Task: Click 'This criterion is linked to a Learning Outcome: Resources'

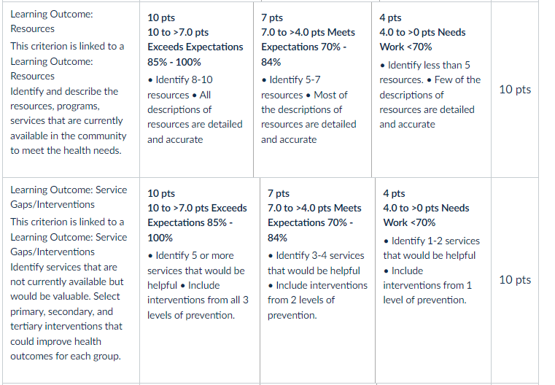Action: 67,61
